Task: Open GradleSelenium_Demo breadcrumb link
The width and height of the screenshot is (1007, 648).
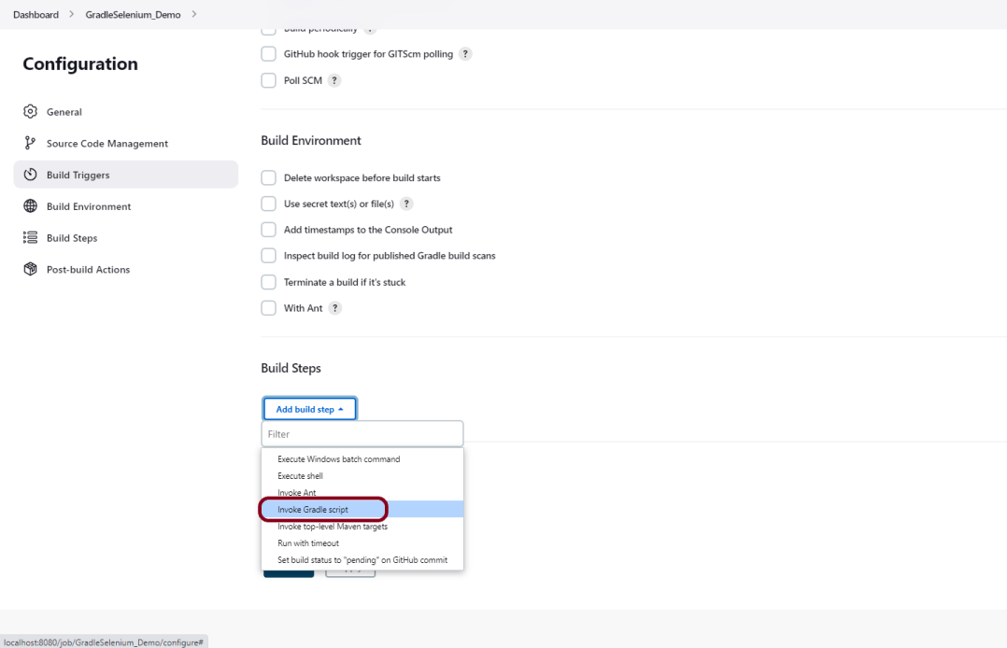Action: click(133, 15)
